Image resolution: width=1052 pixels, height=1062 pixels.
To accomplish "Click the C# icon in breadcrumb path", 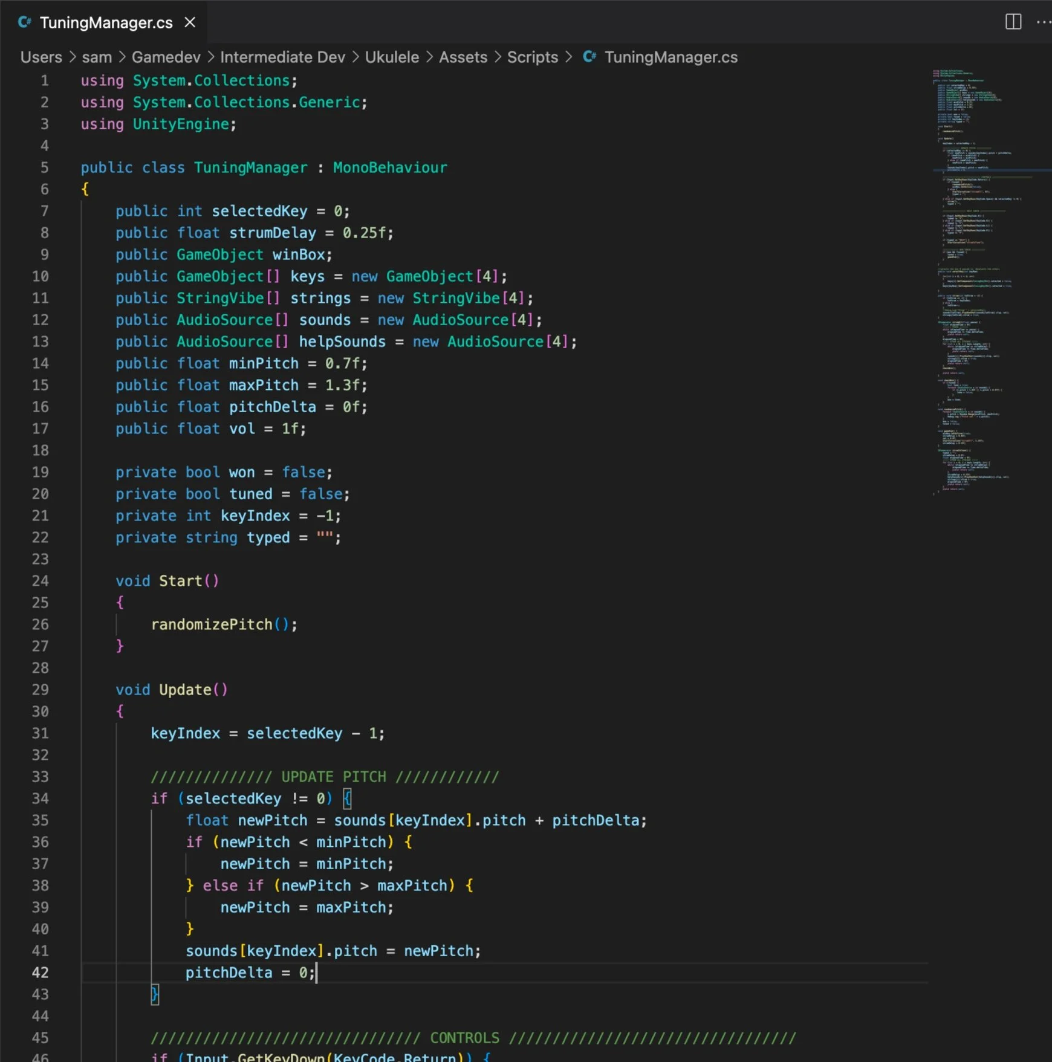I will tap(589, 57).
